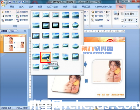This screenshot has height=110, width=140.
Task: Choose the Soft Edge Rectangle style
Action: click(x=36, y=25)
